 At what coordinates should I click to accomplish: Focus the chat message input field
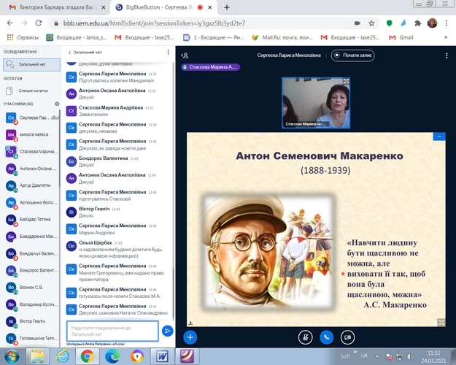[112, 331]
